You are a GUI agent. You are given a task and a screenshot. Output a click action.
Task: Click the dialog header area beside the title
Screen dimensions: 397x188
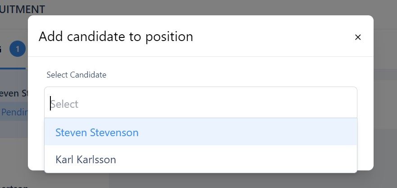click(x=270, y=37)
